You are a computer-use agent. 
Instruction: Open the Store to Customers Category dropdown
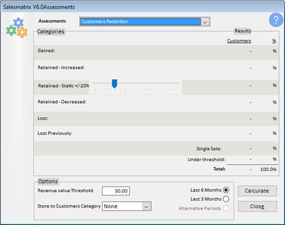[127, 206]
